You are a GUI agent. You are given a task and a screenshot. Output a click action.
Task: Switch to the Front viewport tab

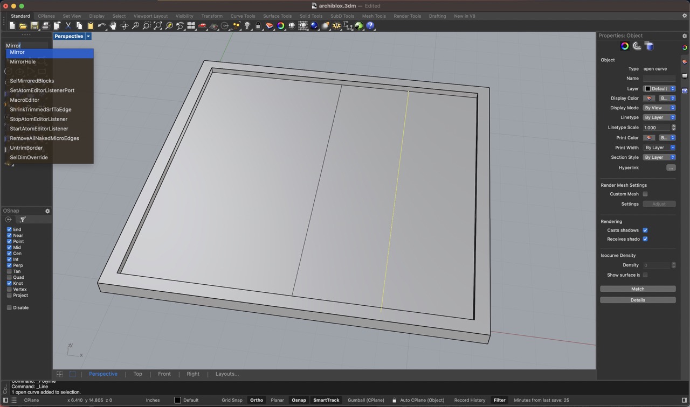164,374
